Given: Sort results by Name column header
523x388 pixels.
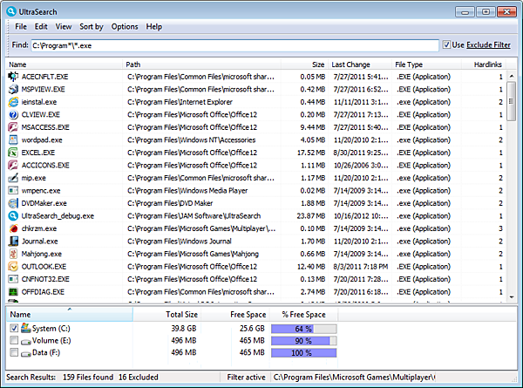Looking at the screenshot, I should (65, 65).
